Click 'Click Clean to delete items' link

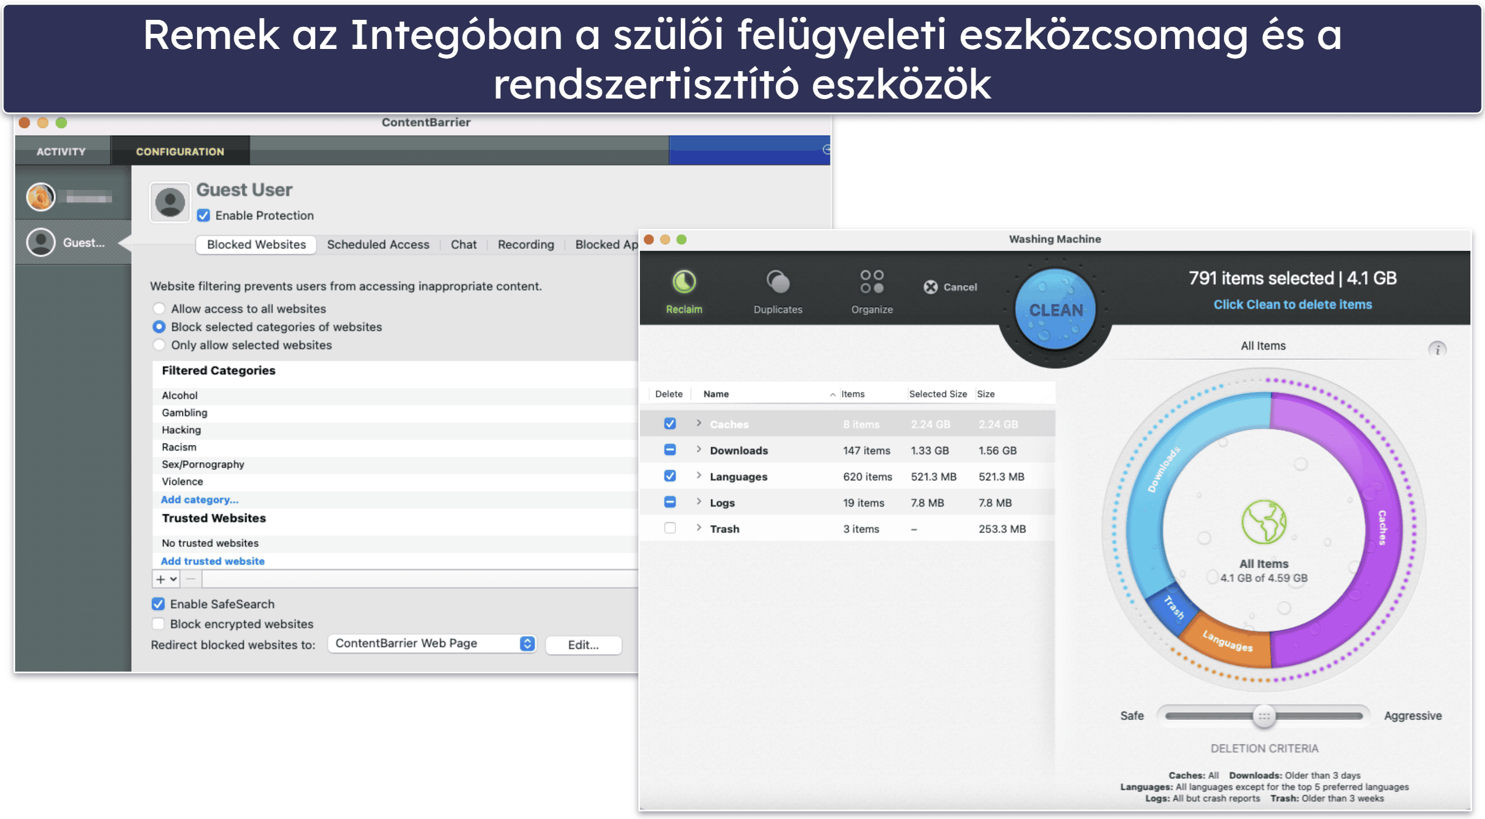[x=1292, y=304]
